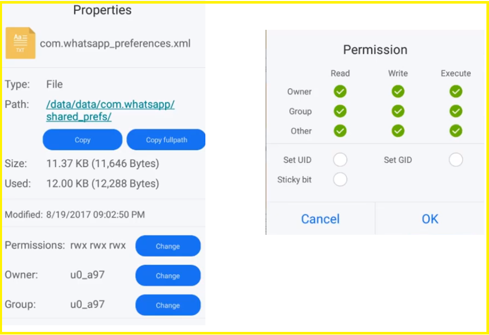Enable the Set GID option
This screenshot has width=489, height=335.
coord(456,160)
